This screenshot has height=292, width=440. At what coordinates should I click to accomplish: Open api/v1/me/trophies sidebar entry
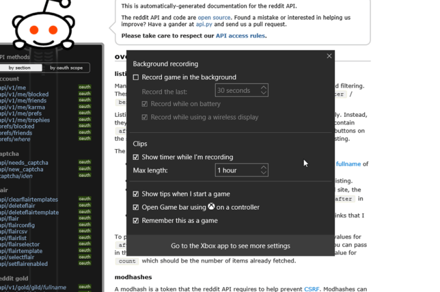(25, 120)
